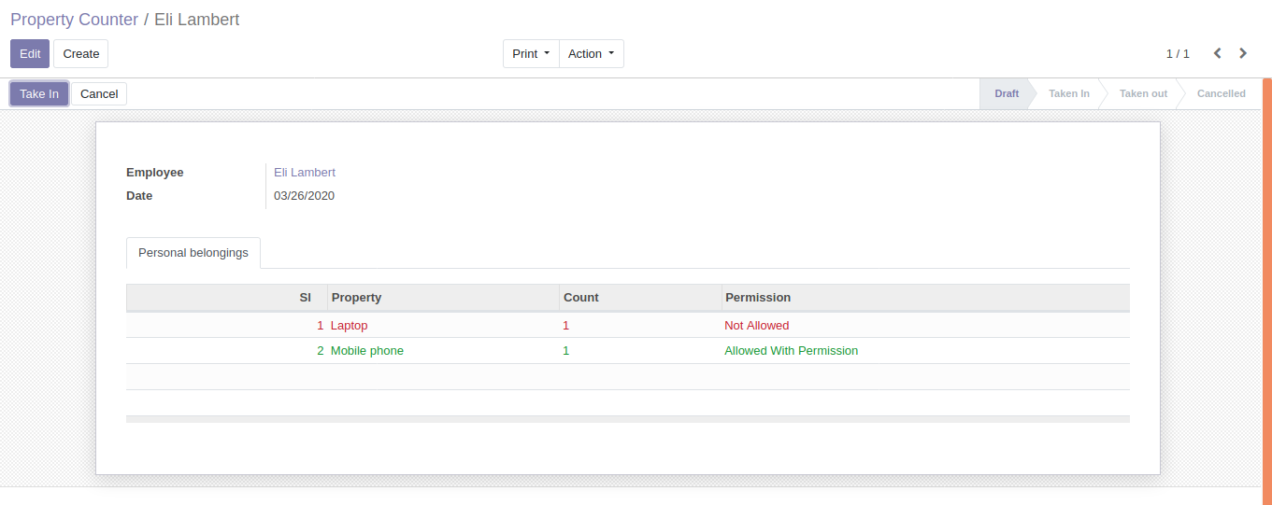Go to the previous record arrow
This screenshot has height=505, width=1272.
(1217, 53)
